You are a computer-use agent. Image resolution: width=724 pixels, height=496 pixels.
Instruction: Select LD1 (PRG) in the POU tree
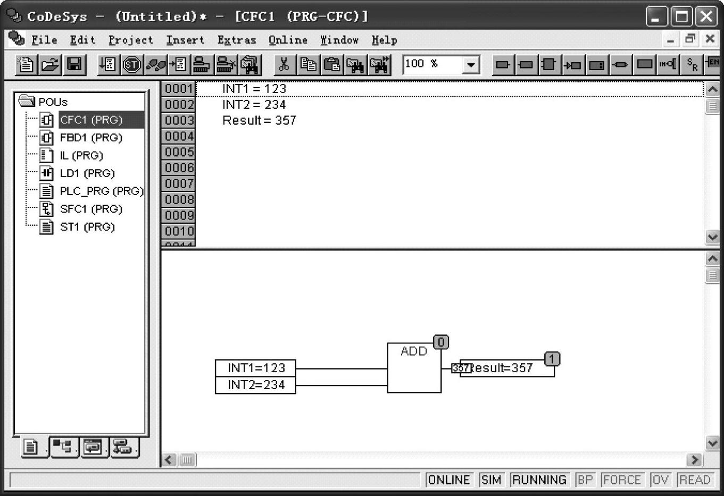coord(87,173)
